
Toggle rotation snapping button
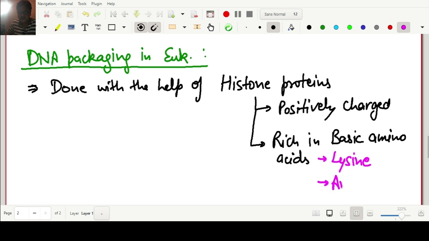coord(141,27)
